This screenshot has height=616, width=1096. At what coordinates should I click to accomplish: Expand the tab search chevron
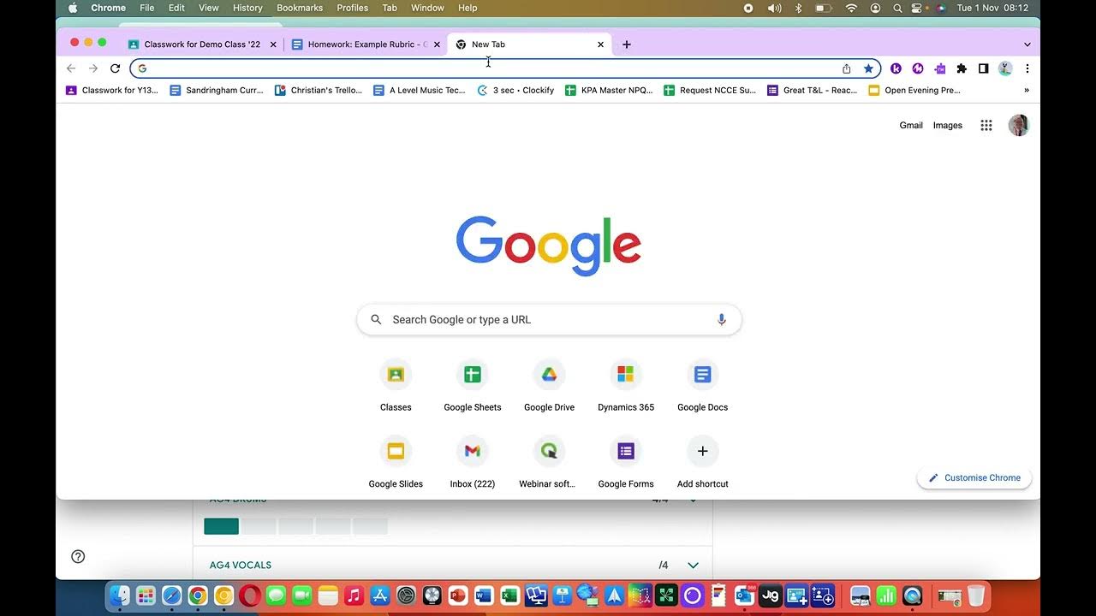pos(1027,44)
